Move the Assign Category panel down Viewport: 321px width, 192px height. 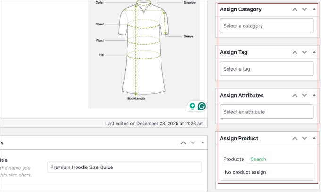[x=304, y=9]
